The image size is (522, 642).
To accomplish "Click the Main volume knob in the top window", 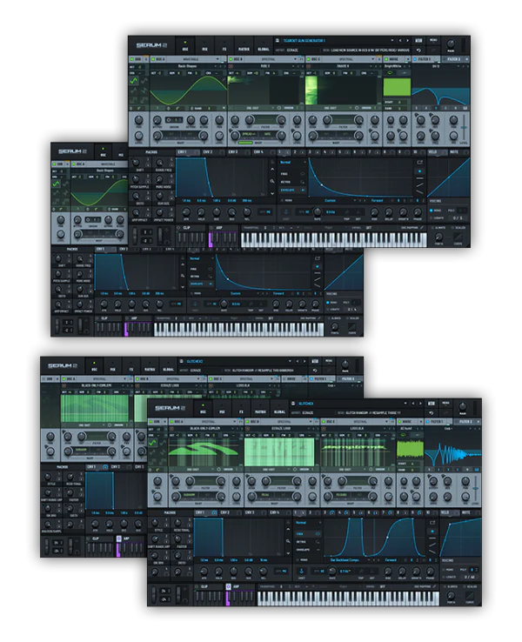I will (x=451, y=43).
